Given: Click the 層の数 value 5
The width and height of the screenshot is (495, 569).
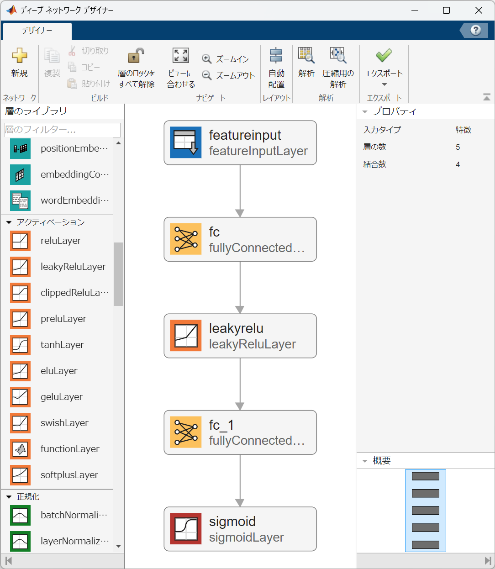Looking at the screenshot, I should point(458,147).
